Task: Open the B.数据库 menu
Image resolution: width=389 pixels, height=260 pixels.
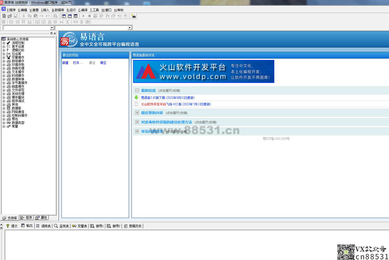Action: click(x=58, y=10)
